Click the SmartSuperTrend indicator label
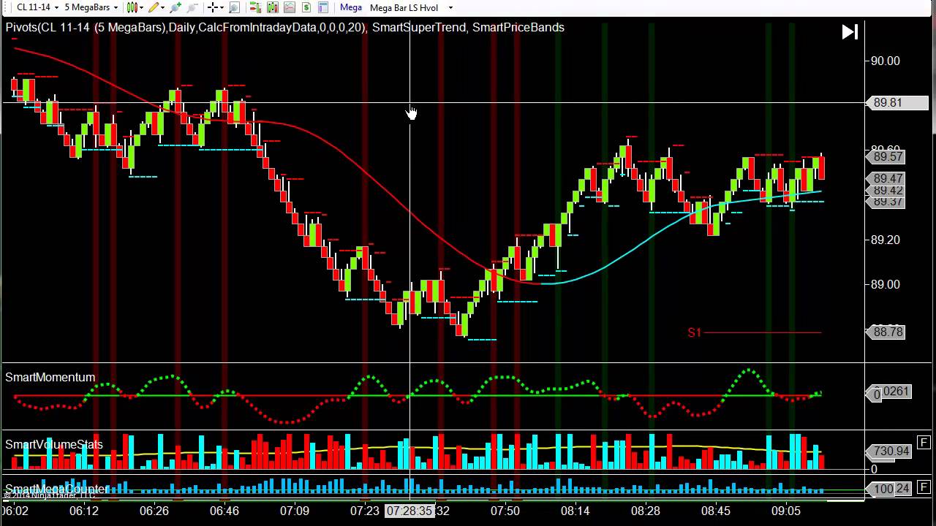This screenshot has height=526, width=936. [x=419, y=27]
